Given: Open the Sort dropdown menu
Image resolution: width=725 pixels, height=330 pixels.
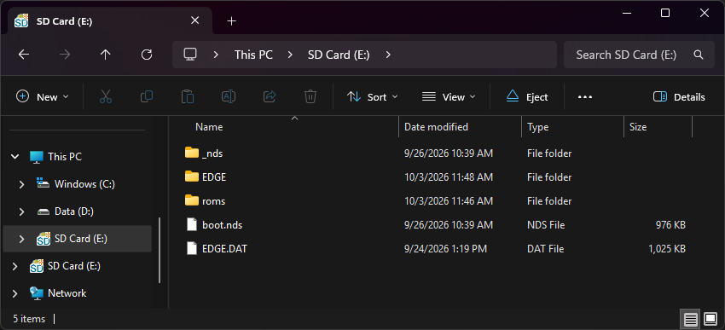Looking at the screenshot, I should [372, 96].
